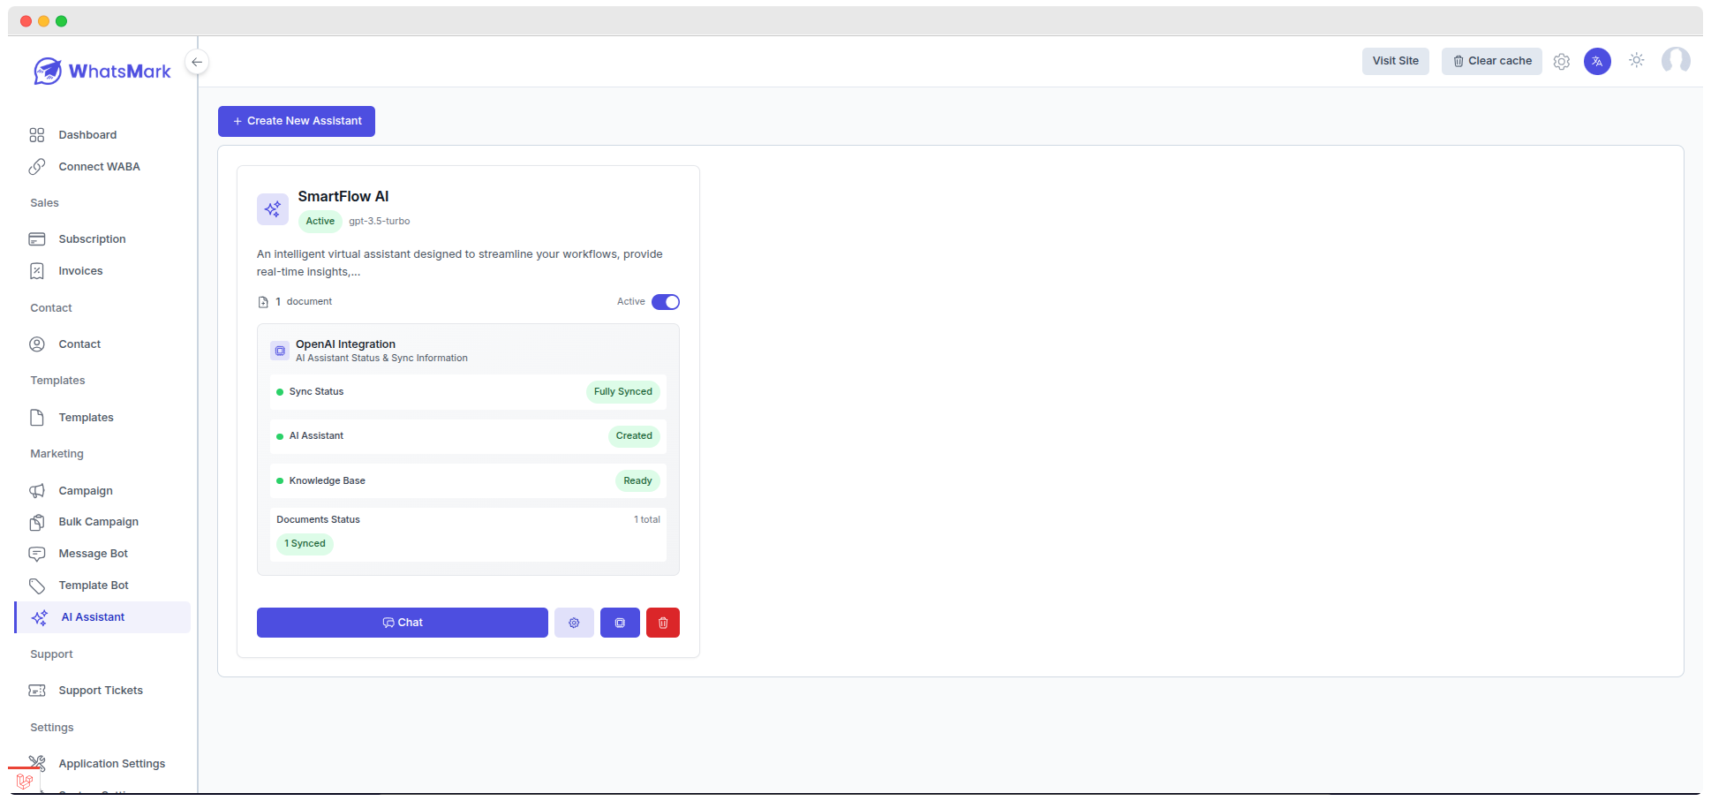The width and height of the screenshot is (1711, 801).
Task: Click the SmartFlow AI assistant settings icon
Action: [574, 623]
